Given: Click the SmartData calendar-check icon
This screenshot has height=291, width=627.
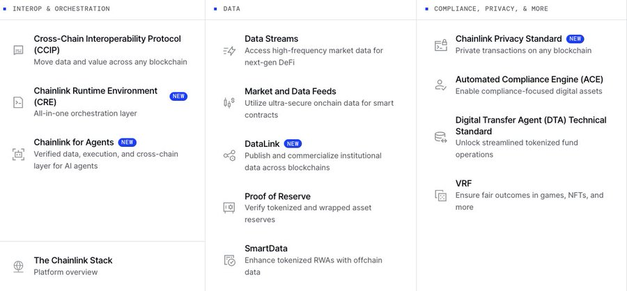Looking at the screenshot, I should pos(229,260).
